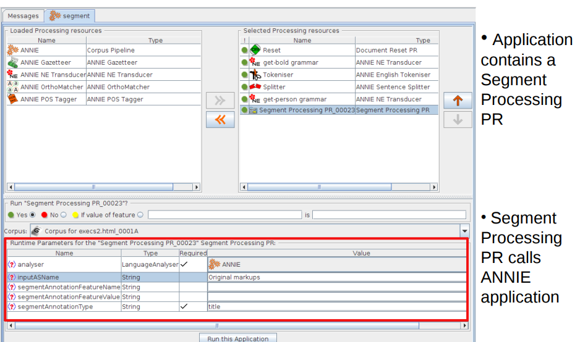
Task: Select the ANNIE OrthoMatcher icon
Action: pyautogui.click(x=12, y=87)
